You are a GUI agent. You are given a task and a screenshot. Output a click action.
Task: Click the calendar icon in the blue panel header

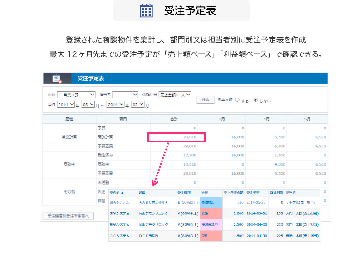(x=57, y=78)
